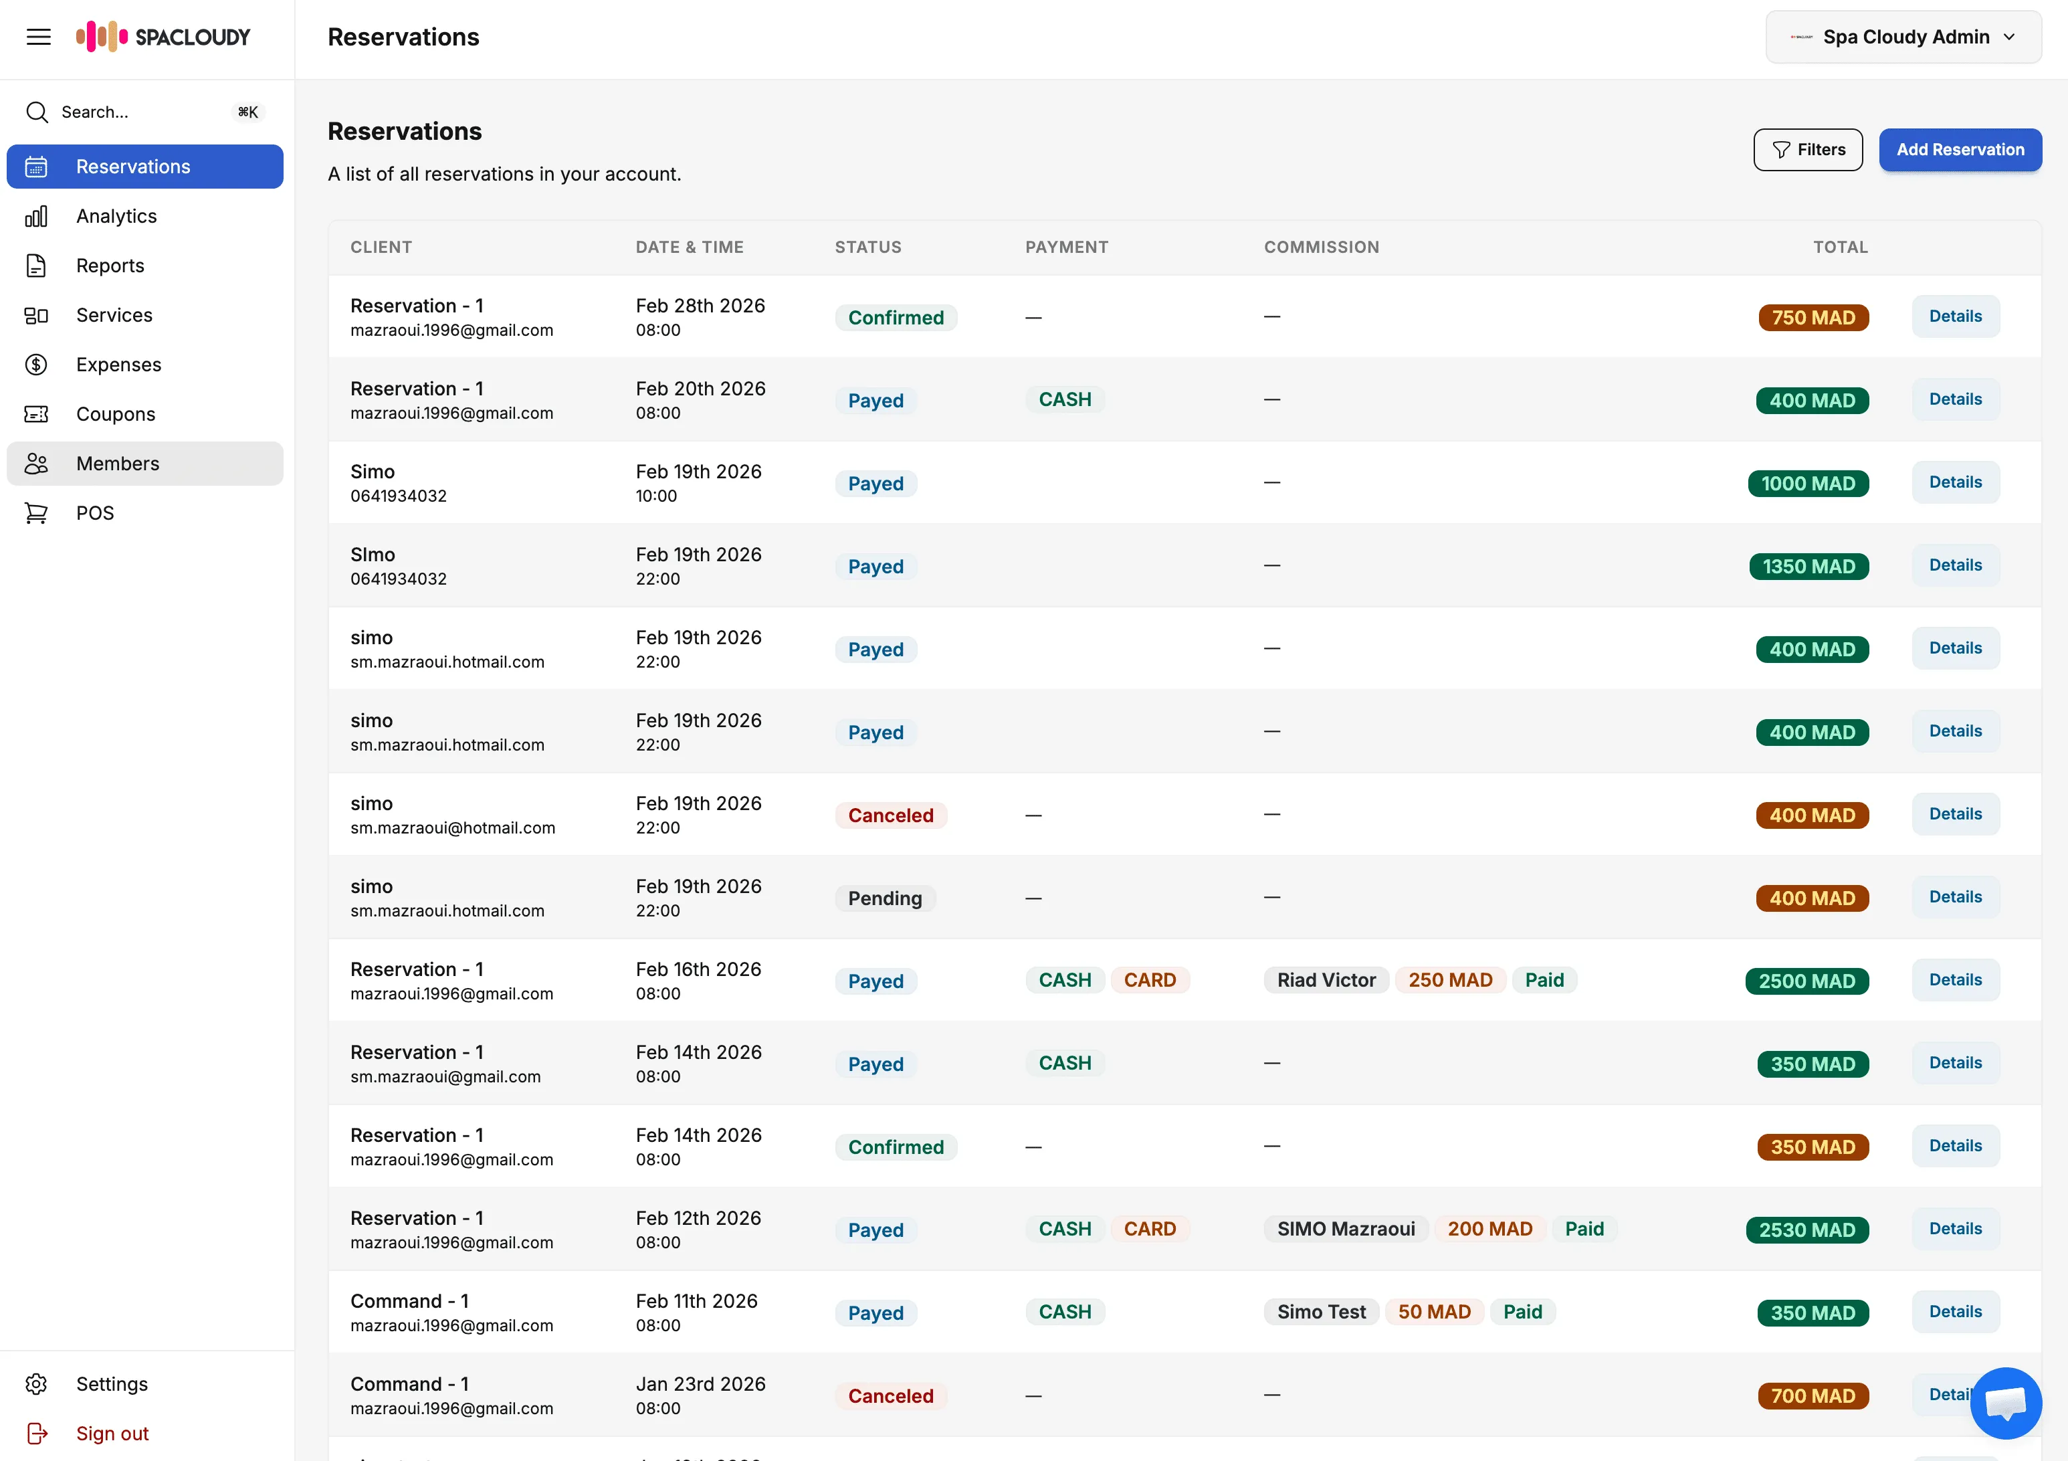Click the Settings gear icon
The image size is (2068, 1461).
point(36,1383)
